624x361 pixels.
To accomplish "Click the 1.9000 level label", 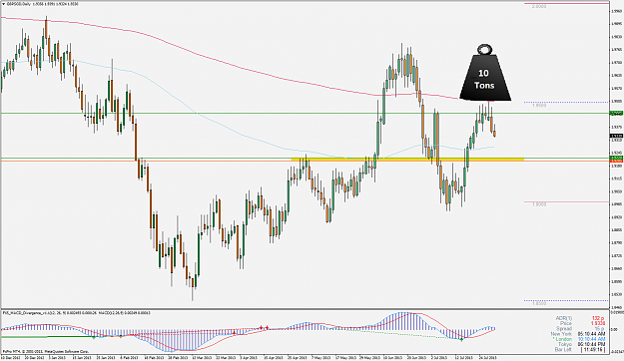I will coord(539,204).
